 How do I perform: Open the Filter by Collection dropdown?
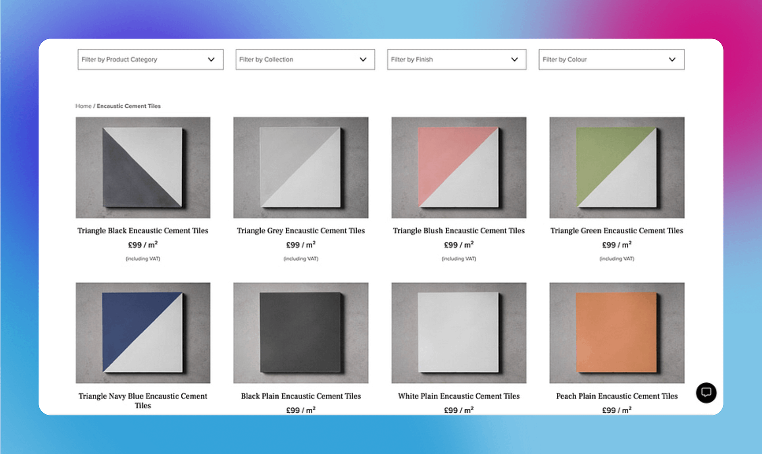point(305,60)
